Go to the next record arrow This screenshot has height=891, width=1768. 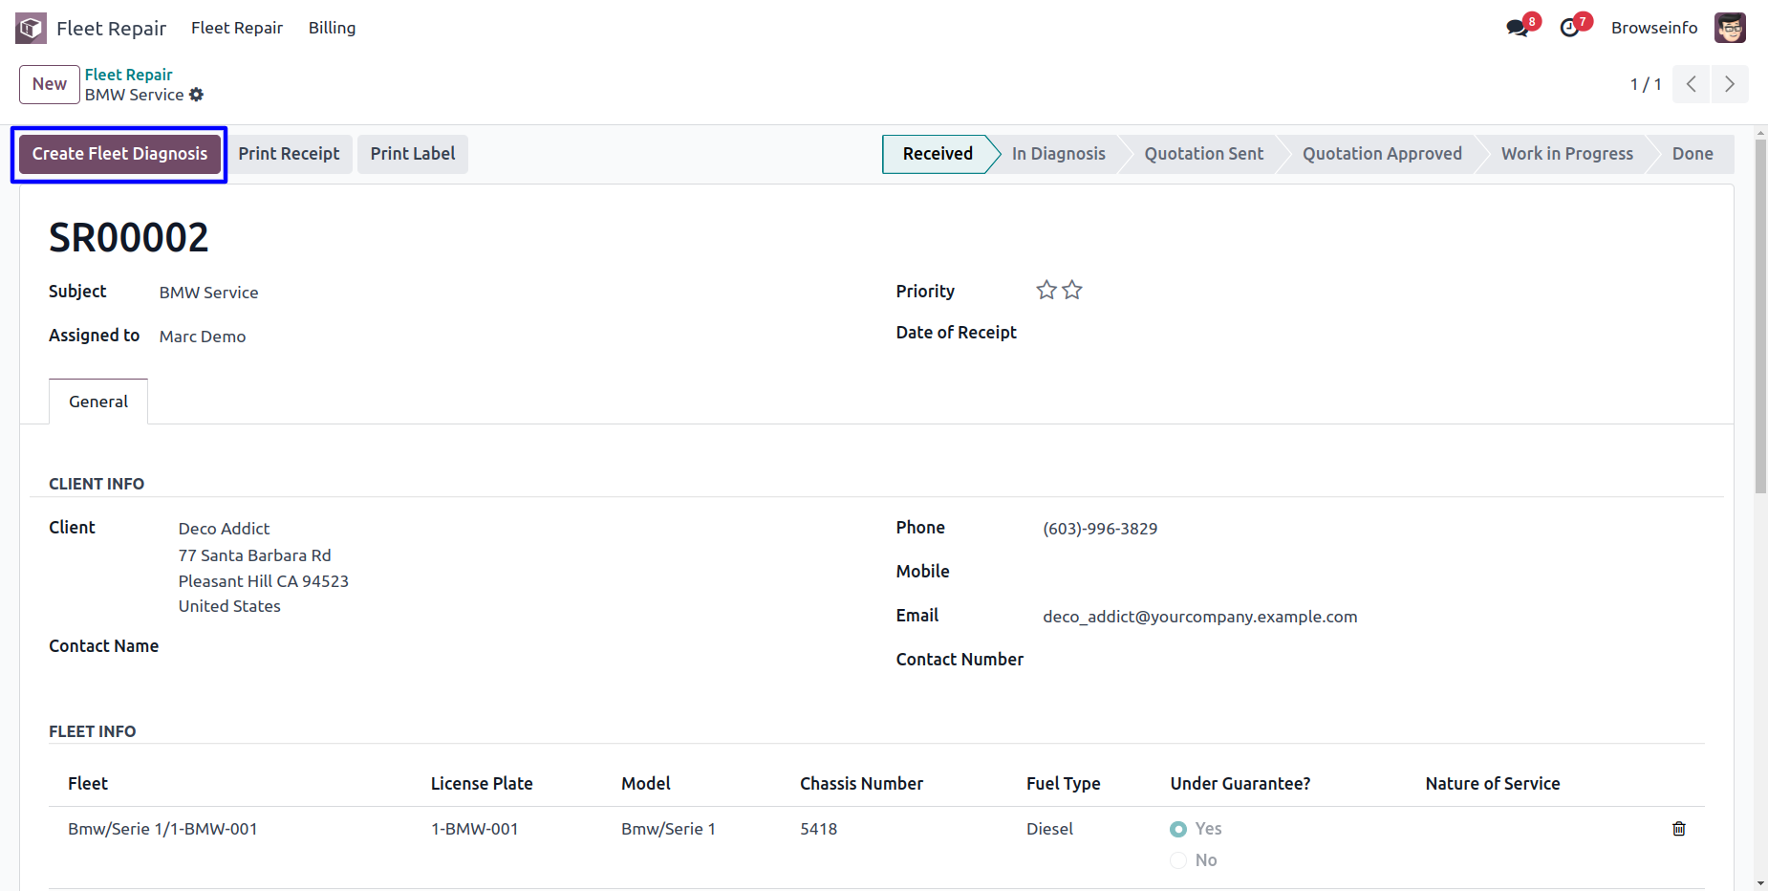point(1729,84)
